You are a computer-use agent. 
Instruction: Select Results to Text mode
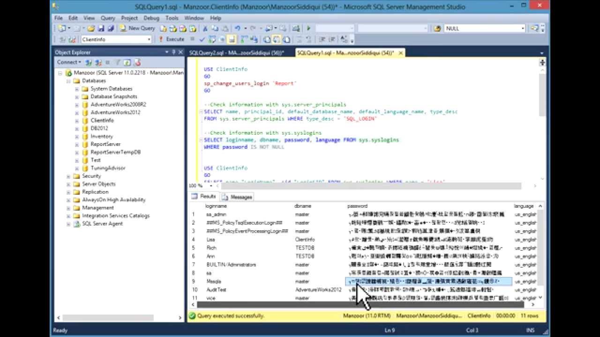click(267, 39)
